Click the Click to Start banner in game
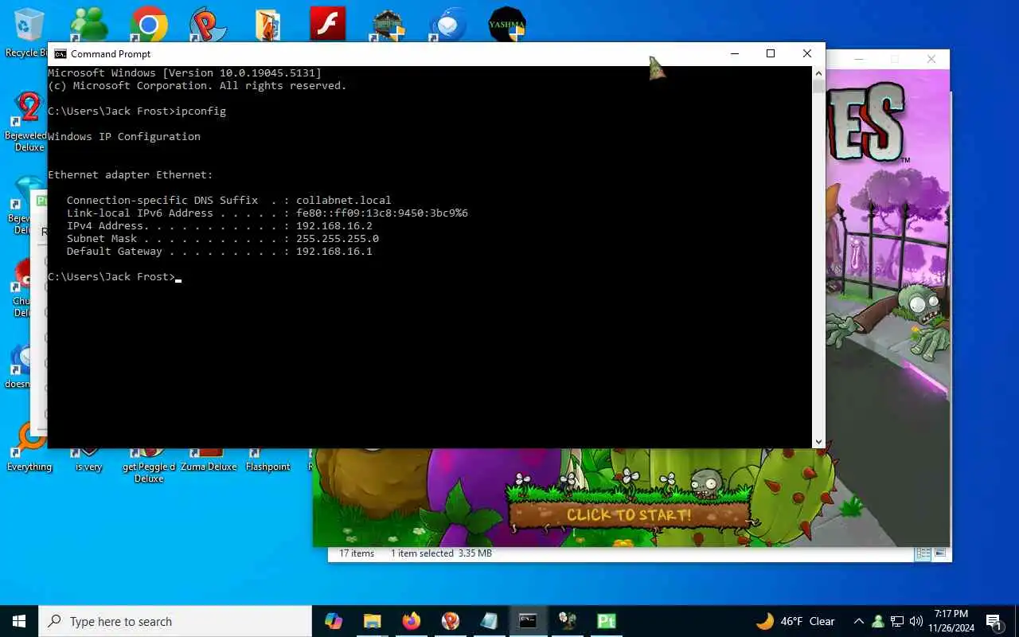This screenshot has width=1019, height=637. [x=629, y=515]
